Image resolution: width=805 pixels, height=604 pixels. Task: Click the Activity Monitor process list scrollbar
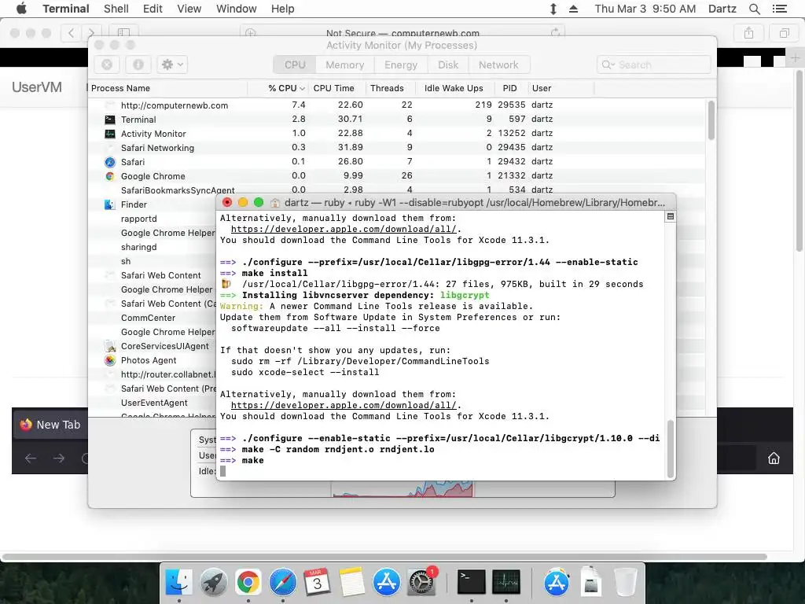point(711,120)
